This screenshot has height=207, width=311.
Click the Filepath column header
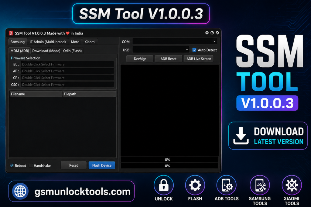[89, 94]
